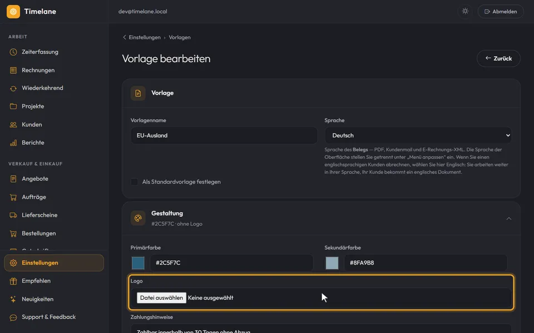Viewport: 534px width, 333px height.
Task: Click the Zurück button
Action: (498, 58)
